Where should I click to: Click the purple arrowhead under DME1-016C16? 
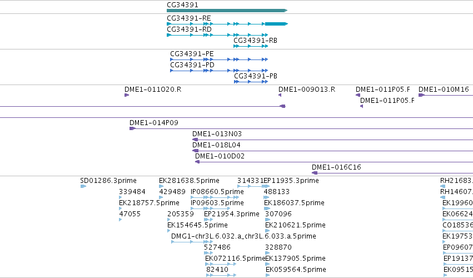pyautogui.click(x=315, y=173)
